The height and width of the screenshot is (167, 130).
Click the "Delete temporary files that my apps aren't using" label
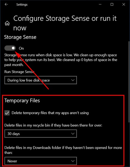[50, 113]
